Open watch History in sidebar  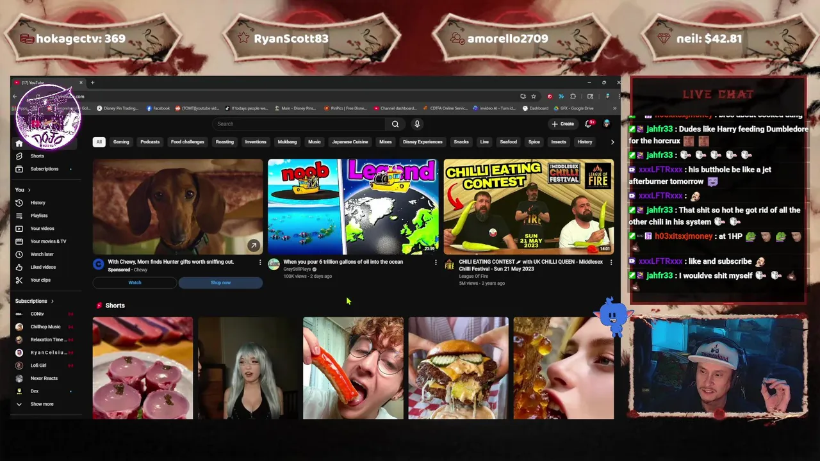tap(38, 203)
